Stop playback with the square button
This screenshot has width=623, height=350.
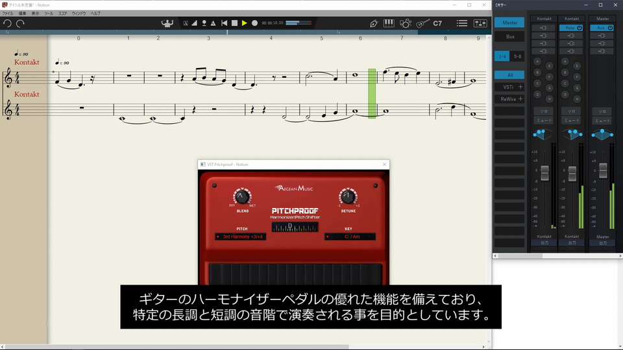234,23
